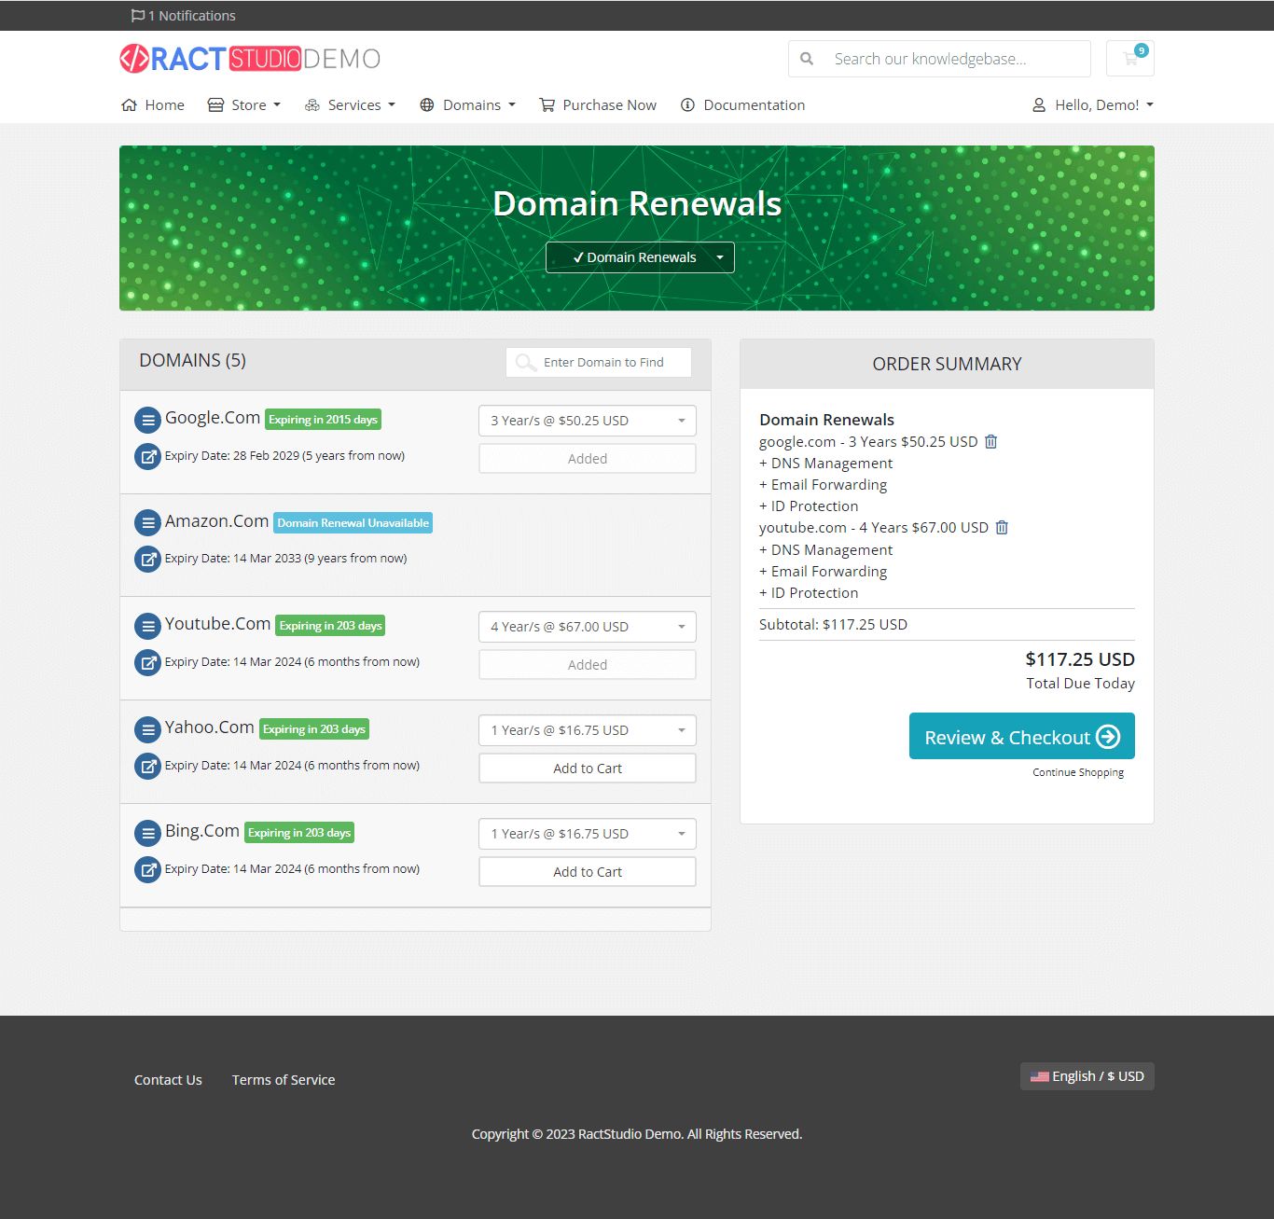Viewport: 1274px width, 1219px height.
Task: Click the Youtube.Com domain name
Action: (218, 624)
